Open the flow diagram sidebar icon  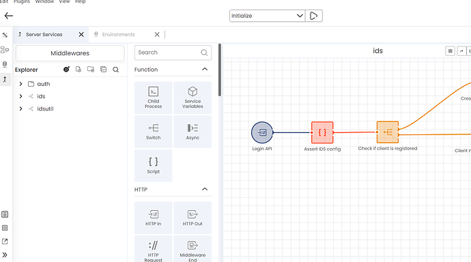point(5,50)
